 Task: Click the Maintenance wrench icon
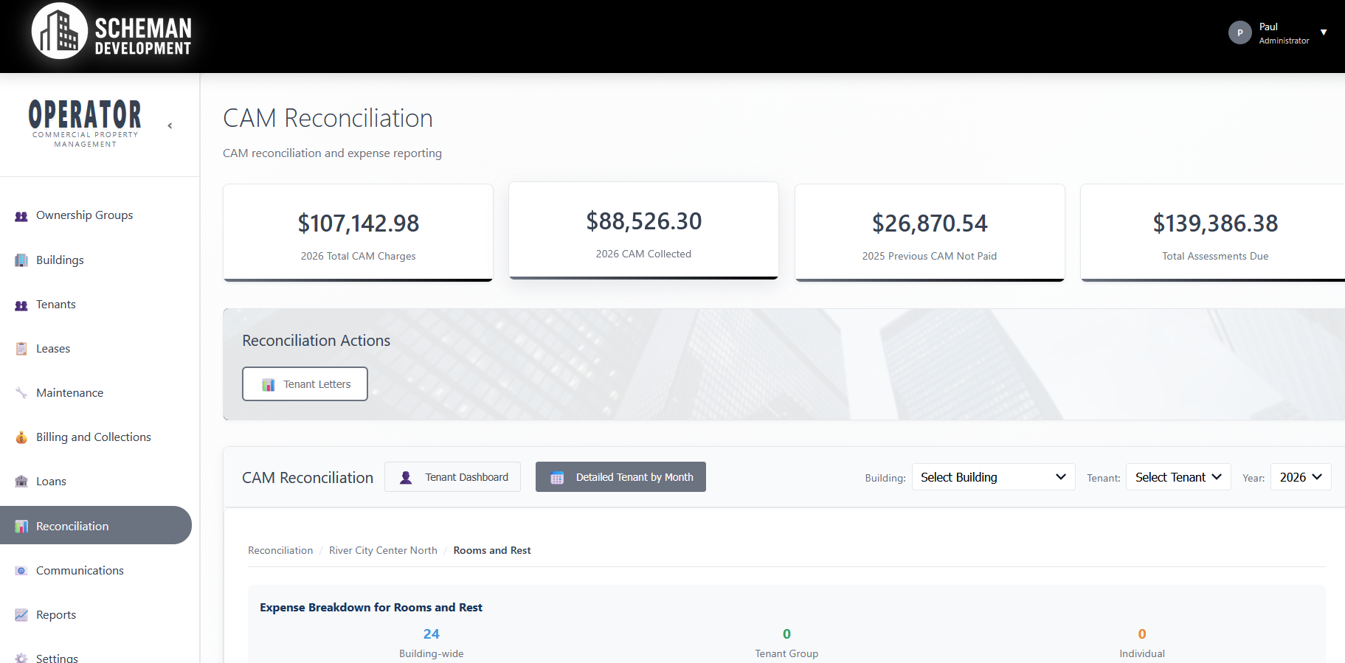(21, 393)
